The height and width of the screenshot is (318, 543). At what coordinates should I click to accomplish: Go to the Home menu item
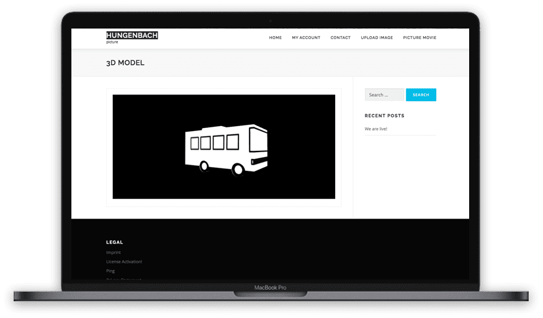pyautogui.click(x=276, y=38)
